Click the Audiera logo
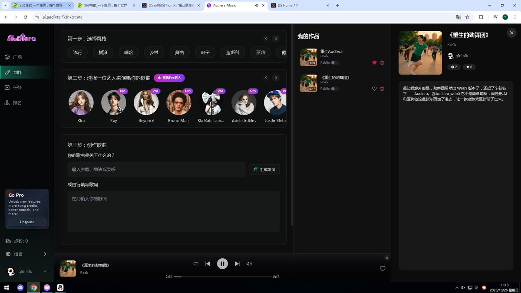The height and width of the screenshot is (293, 521). click(x=22, y=37)
